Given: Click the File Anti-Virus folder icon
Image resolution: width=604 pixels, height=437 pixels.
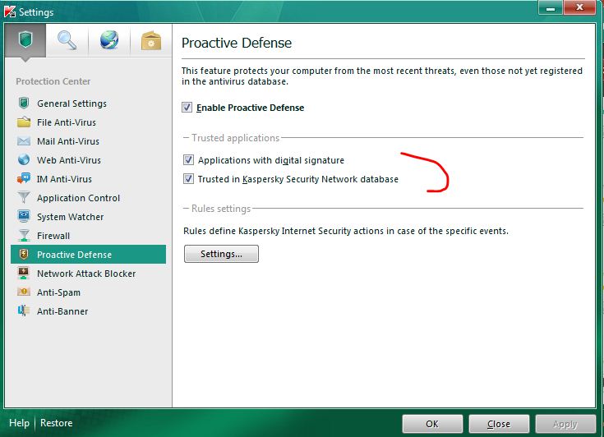Looking at the screenshot, I should pos(24,122).
